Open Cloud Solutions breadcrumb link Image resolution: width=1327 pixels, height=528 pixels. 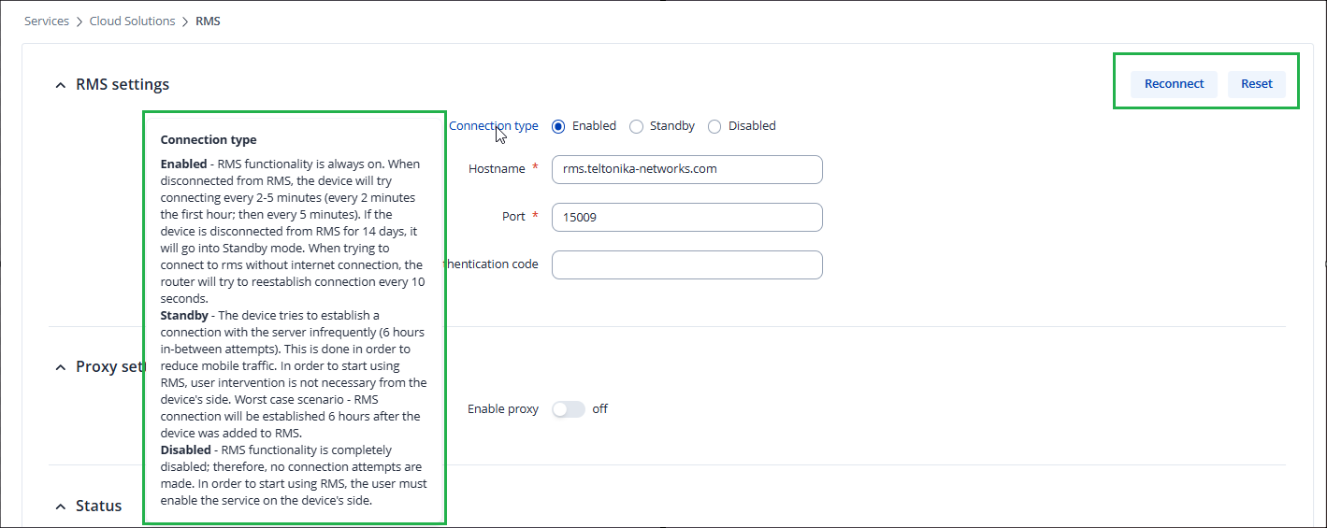pyautogui.click(x=132, y=21)
